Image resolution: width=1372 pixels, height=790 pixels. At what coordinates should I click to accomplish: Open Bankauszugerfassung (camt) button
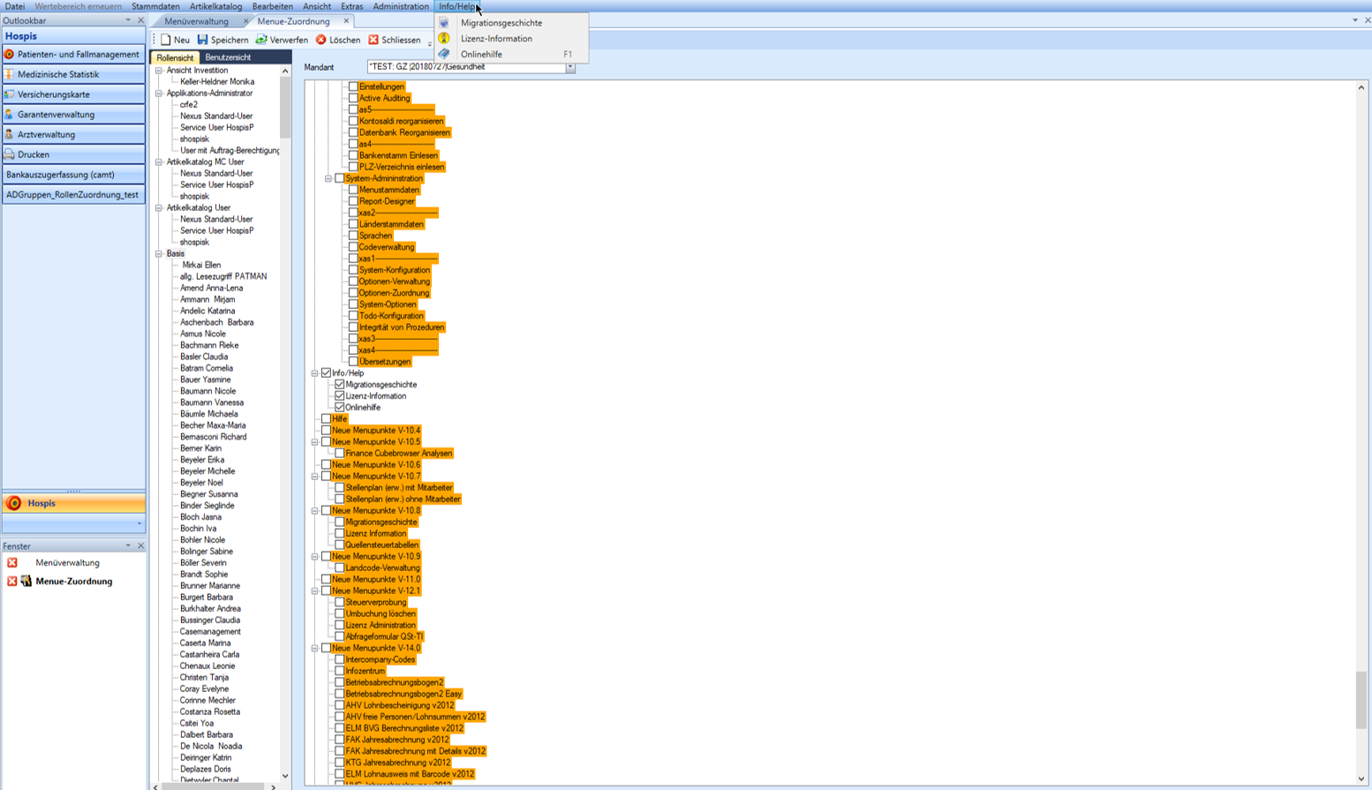coord(74,175)
